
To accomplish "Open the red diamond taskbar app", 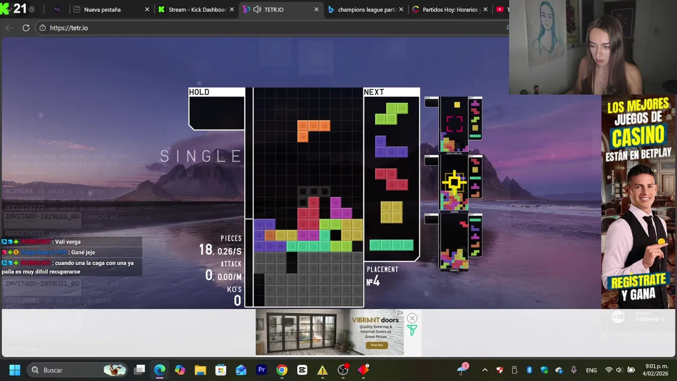I will click(363, 370).
